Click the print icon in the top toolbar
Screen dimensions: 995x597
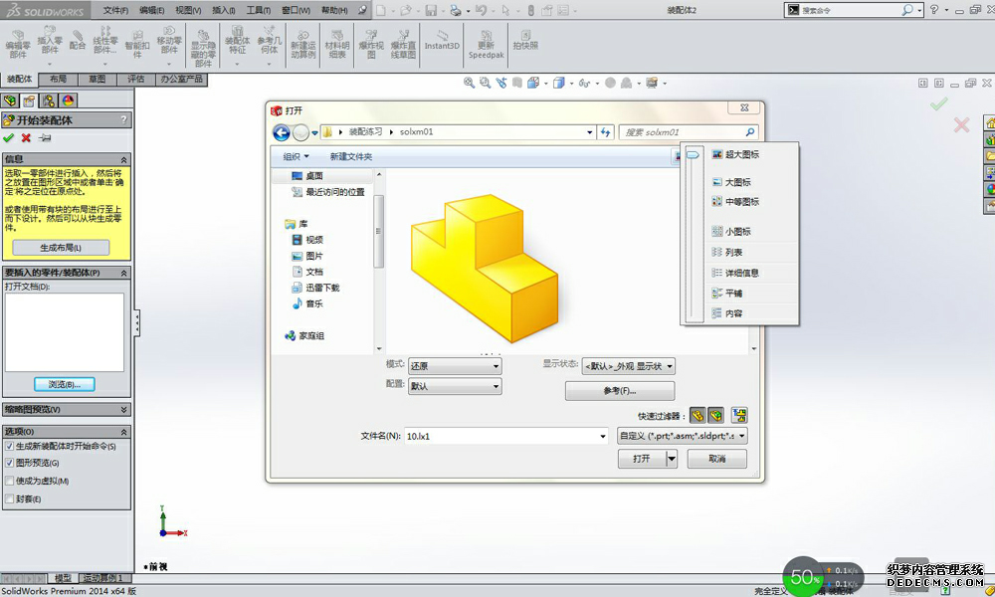click(455, 10)
